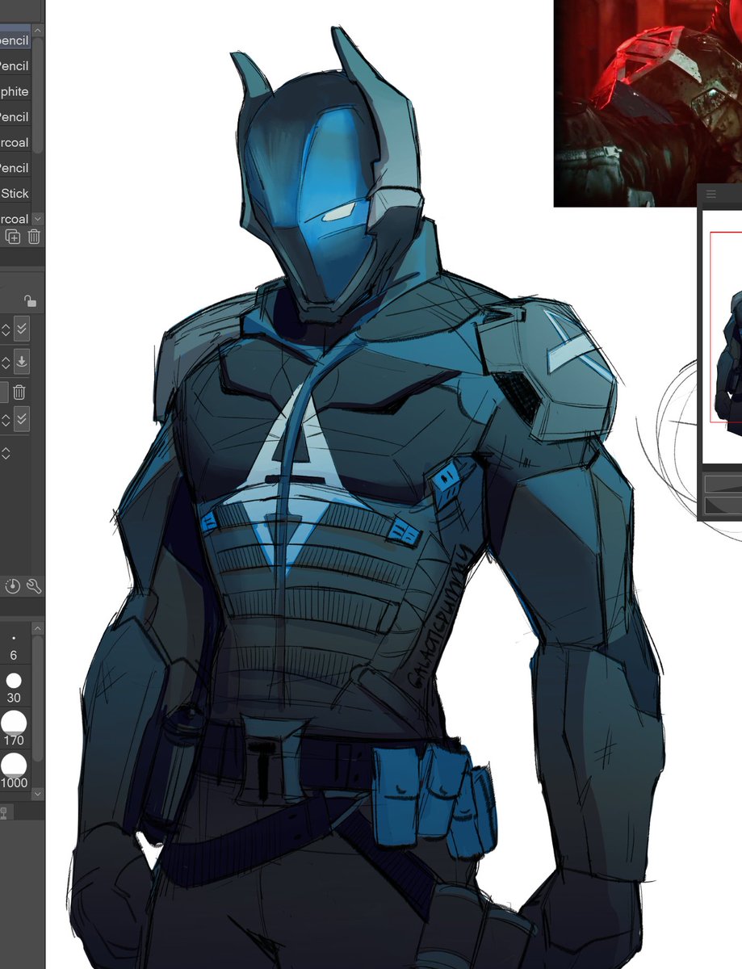
Task: Delete sub tool with trash icon beside duplicate
Action: coord(34,237)
